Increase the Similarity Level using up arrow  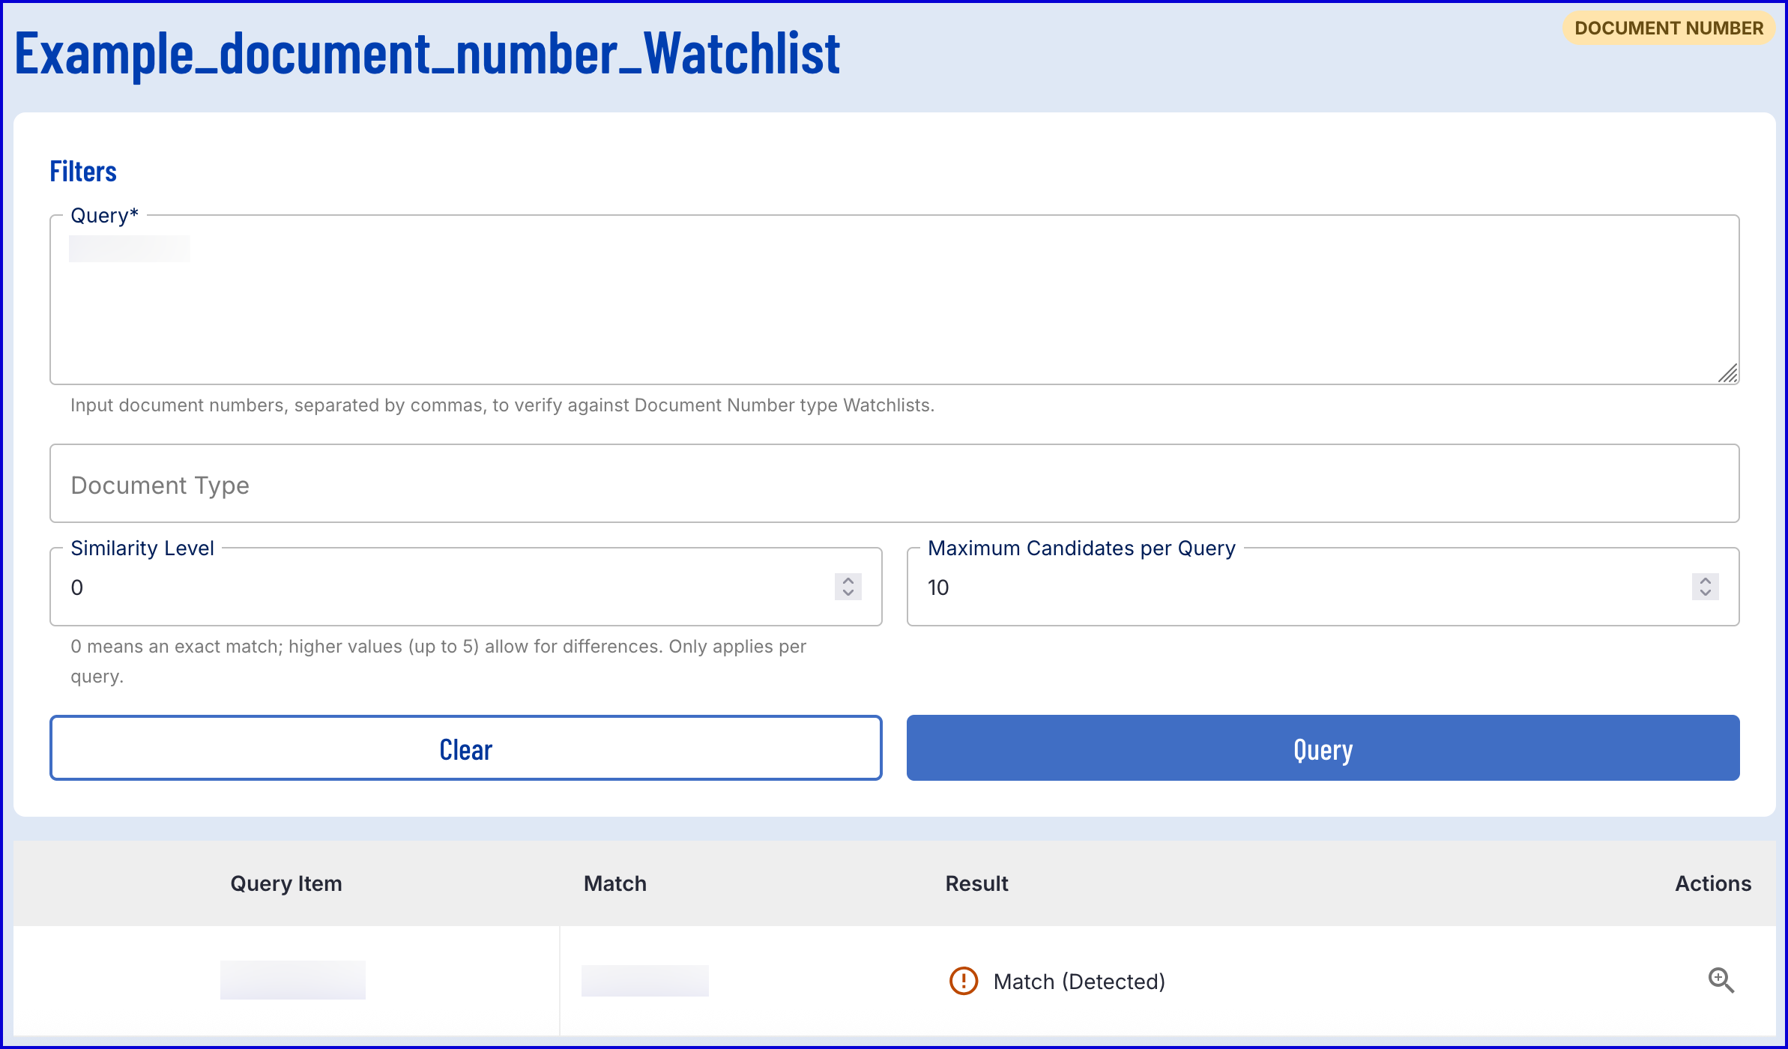[848, 581]
